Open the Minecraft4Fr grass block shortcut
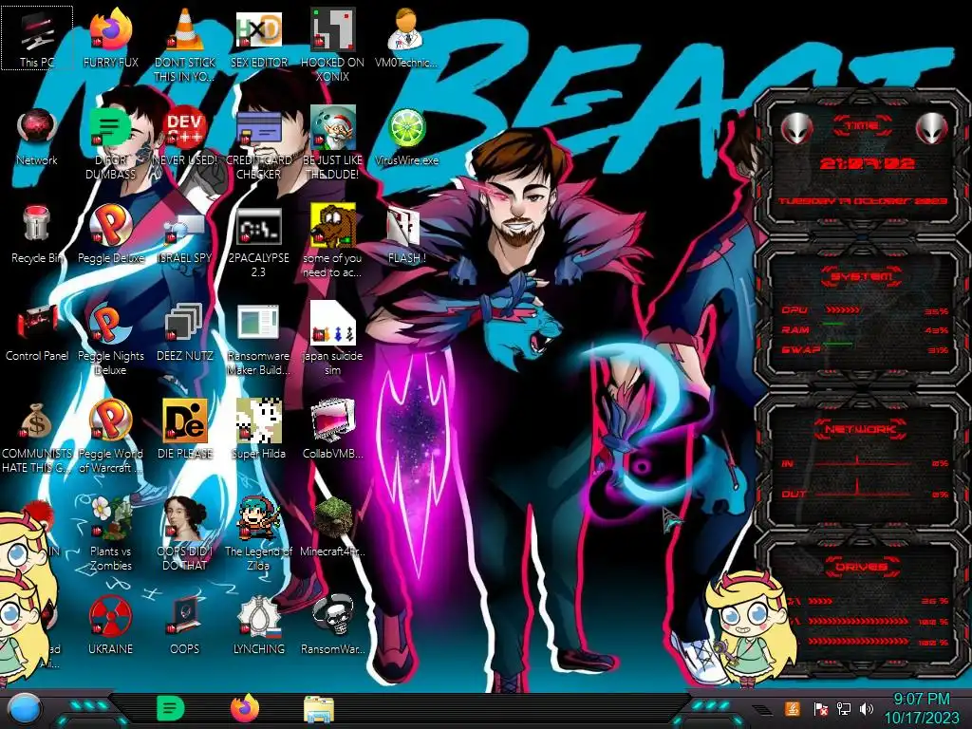This screenshot has height=729, width=972. tap(332, 528)
